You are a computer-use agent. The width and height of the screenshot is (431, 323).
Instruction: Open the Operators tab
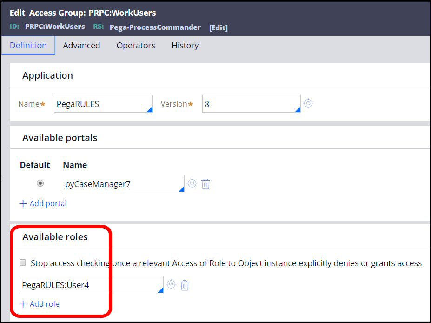click(136, 46)
